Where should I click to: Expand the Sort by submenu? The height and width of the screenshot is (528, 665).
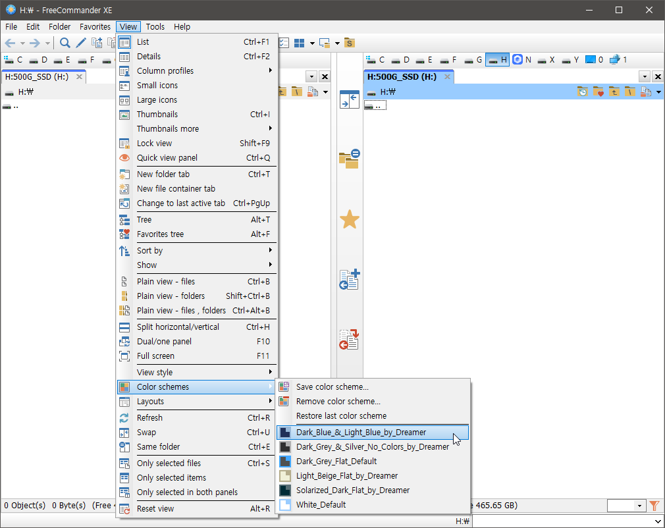198,251
